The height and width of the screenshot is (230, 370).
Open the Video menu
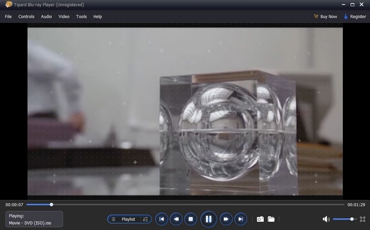(x=64, y=17)
